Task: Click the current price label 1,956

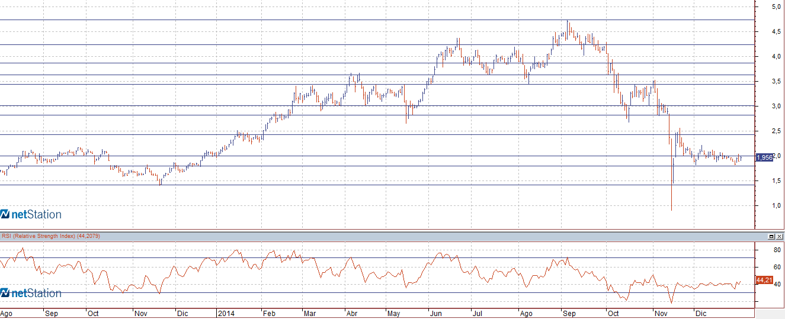Action: click(x=765, y=157)
